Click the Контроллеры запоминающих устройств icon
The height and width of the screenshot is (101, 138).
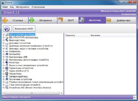[7, 60]
